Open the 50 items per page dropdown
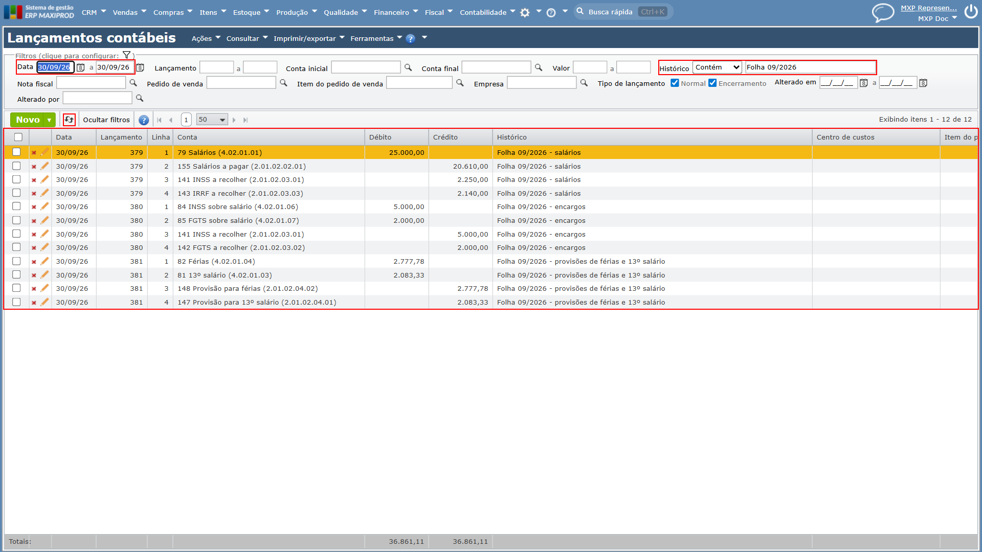Viewport: 982px width, 552px height. [212, 120]
